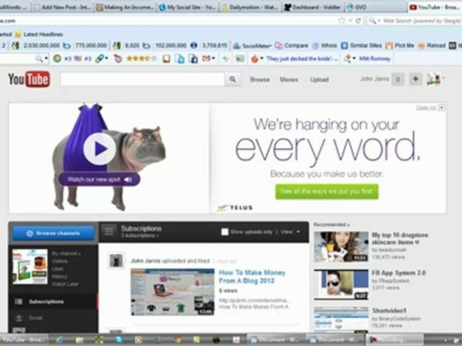Open 'My channel' in the sidebar
Screen dimensions: 462x346
click(x=66, y=253)
